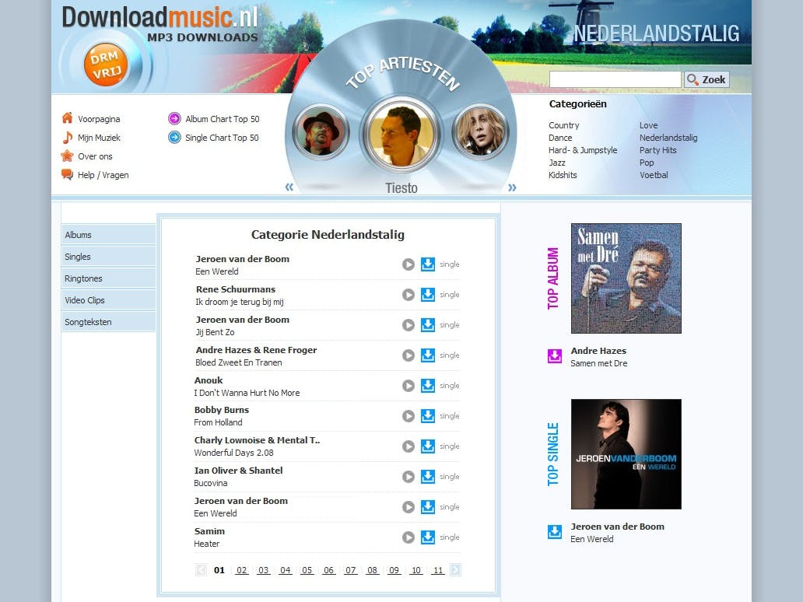Browse the Country category
This screenshot has height=602, width=803.
click(564, 125)
